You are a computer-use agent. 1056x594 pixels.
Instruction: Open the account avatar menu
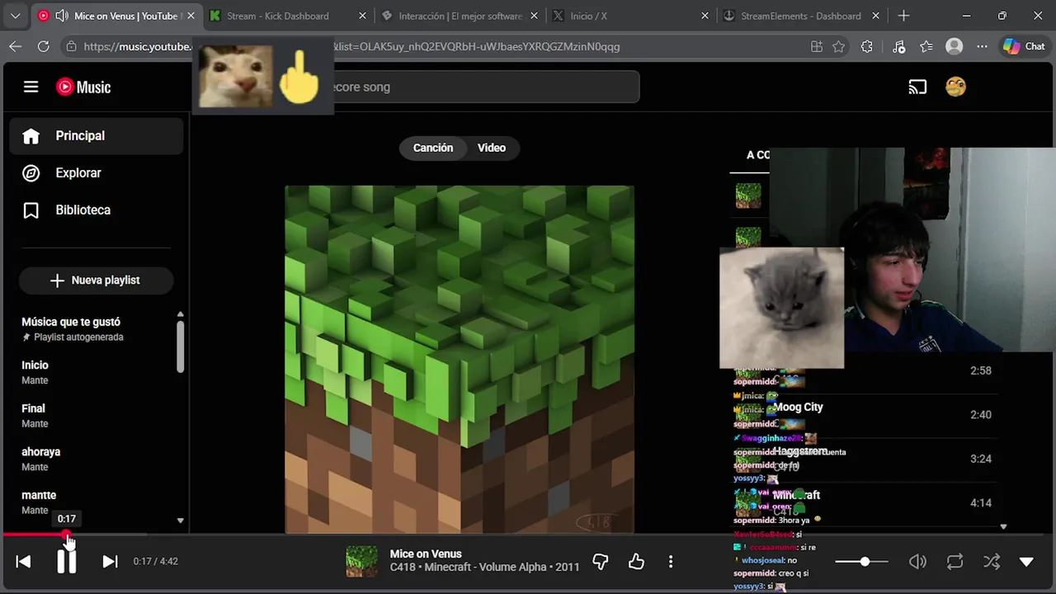pyautogui.click(x=955, y=87)
